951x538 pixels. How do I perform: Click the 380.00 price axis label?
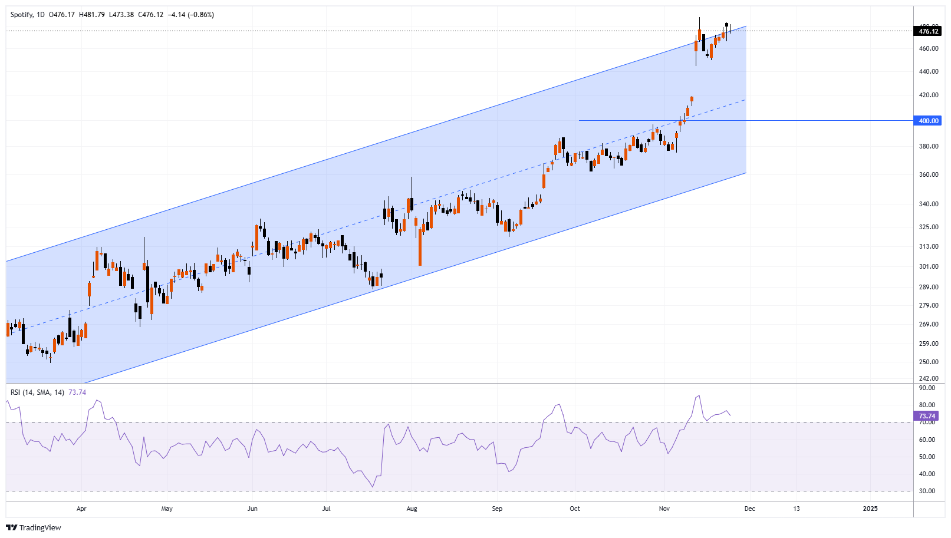tap(929, 146)
